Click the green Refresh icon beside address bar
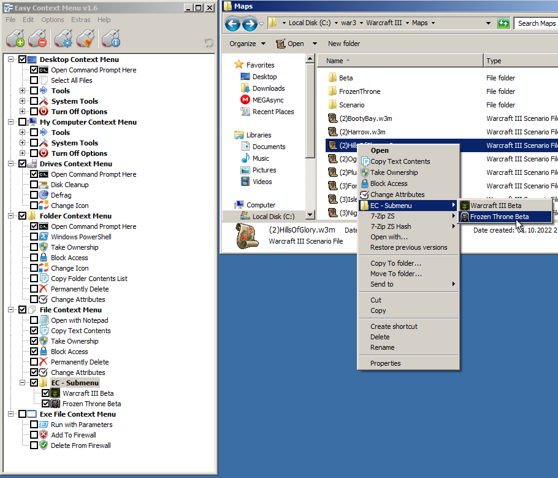Viewport: 558px width, 478px height. click(503, 23)
